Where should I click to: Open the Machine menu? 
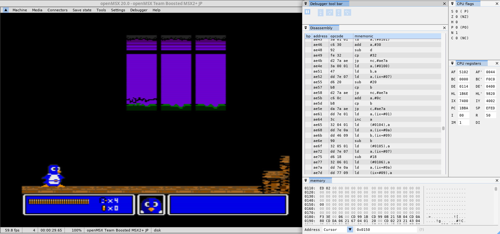(x=20, y=10)
